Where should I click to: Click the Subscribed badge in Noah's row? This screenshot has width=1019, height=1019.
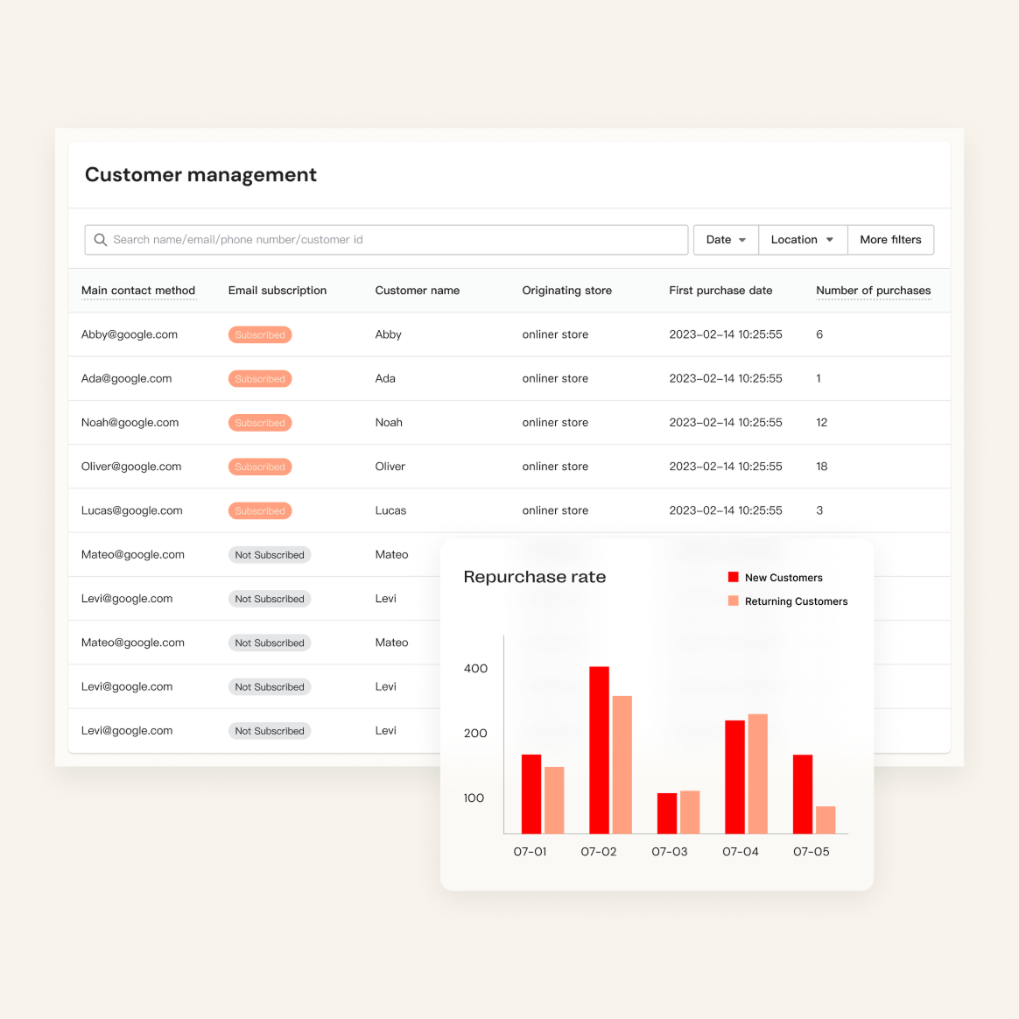click(x=260, y=423)
